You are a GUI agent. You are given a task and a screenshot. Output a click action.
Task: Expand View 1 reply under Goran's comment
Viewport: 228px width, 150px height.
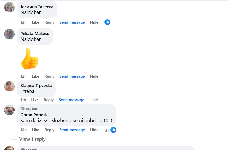click(x=32, y=139)
